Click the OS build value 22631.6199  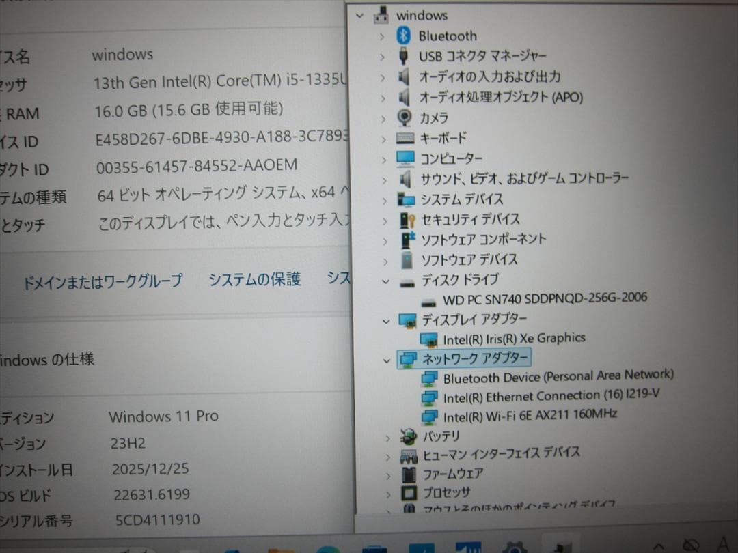pyautogui.click(x=152, y=494)
